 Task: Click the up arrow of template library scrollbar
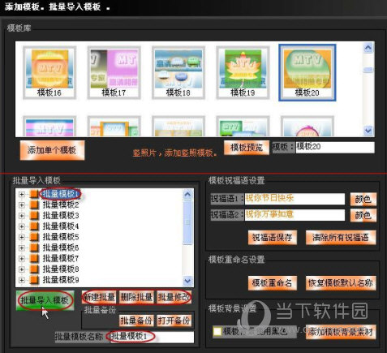click(x=368, y=48)
